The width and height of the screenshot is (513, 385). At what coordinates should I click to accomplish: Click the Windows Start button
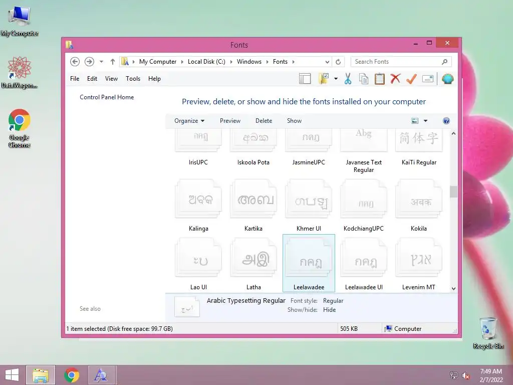click(12, 375)
